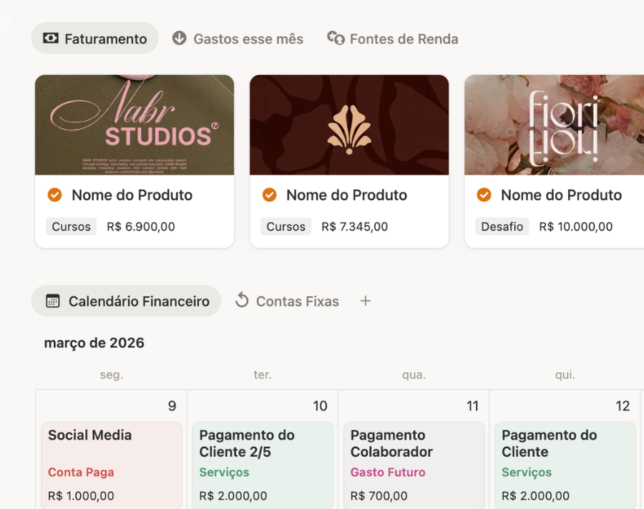Add a new view with plus icon
This screenshot has width=644, height=509.
coord(365,301)
